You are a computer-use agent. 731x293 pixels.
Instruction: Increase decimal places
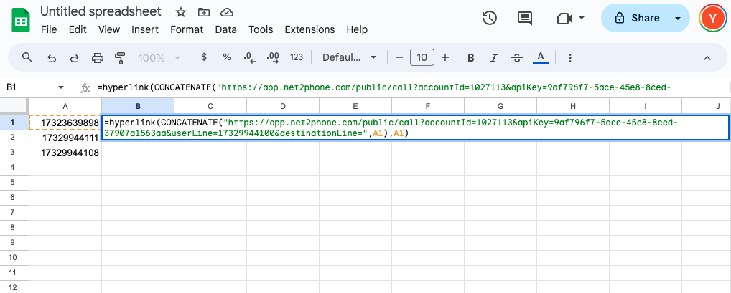(x=273, y=58)
